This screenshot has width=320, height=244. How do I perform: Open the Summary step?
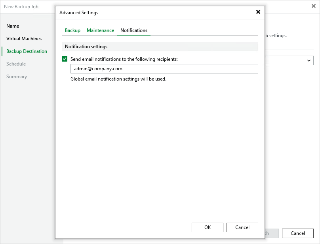click(17, 77)
